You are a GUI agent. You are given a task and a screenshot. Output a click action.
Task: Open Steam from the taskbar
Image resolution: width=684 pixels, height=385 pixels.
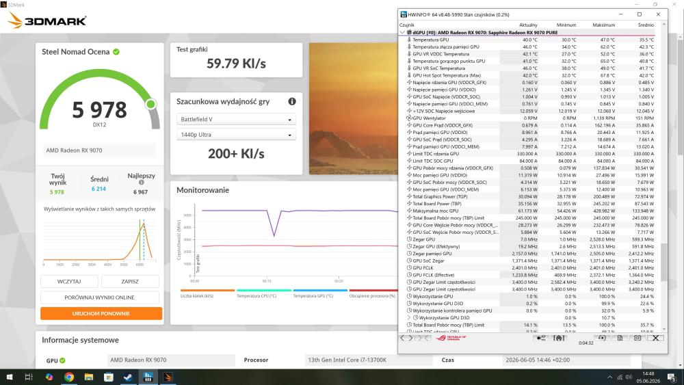pos(129,377)
